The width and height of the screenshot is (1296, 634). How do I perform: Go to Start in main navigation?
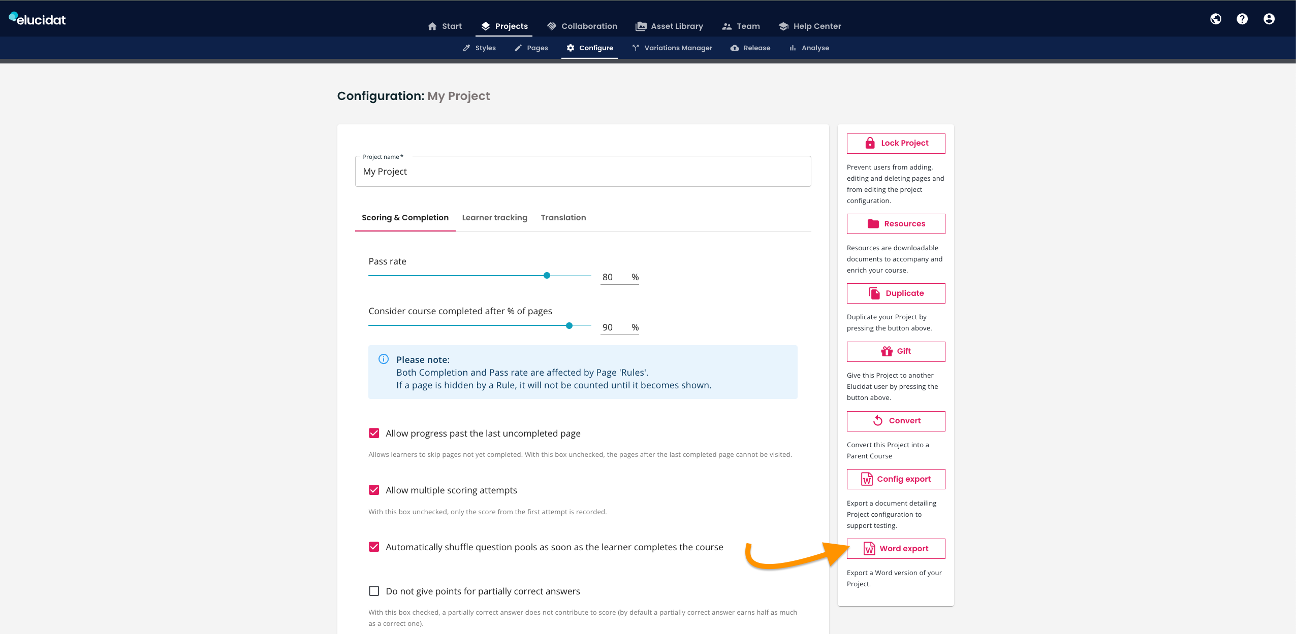(445, 26)
